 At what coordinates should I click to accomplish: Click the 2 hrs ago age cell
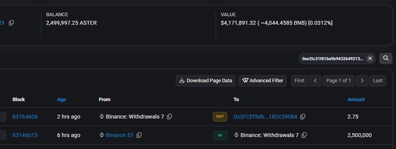point(69,117)
